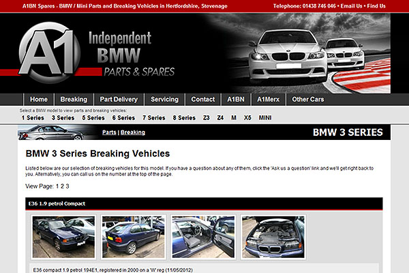Select the 8 Series model
The height and width of the screenshot is (273, 409).
point(184,118)
